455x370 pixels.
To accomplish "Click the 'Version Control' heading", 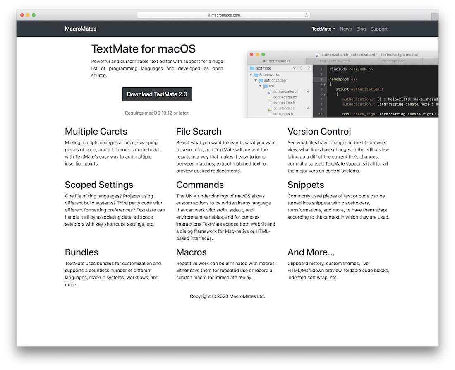I will click(319, 131).
